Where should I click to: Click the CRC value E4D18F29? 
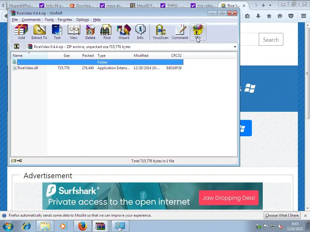point(174,68)
